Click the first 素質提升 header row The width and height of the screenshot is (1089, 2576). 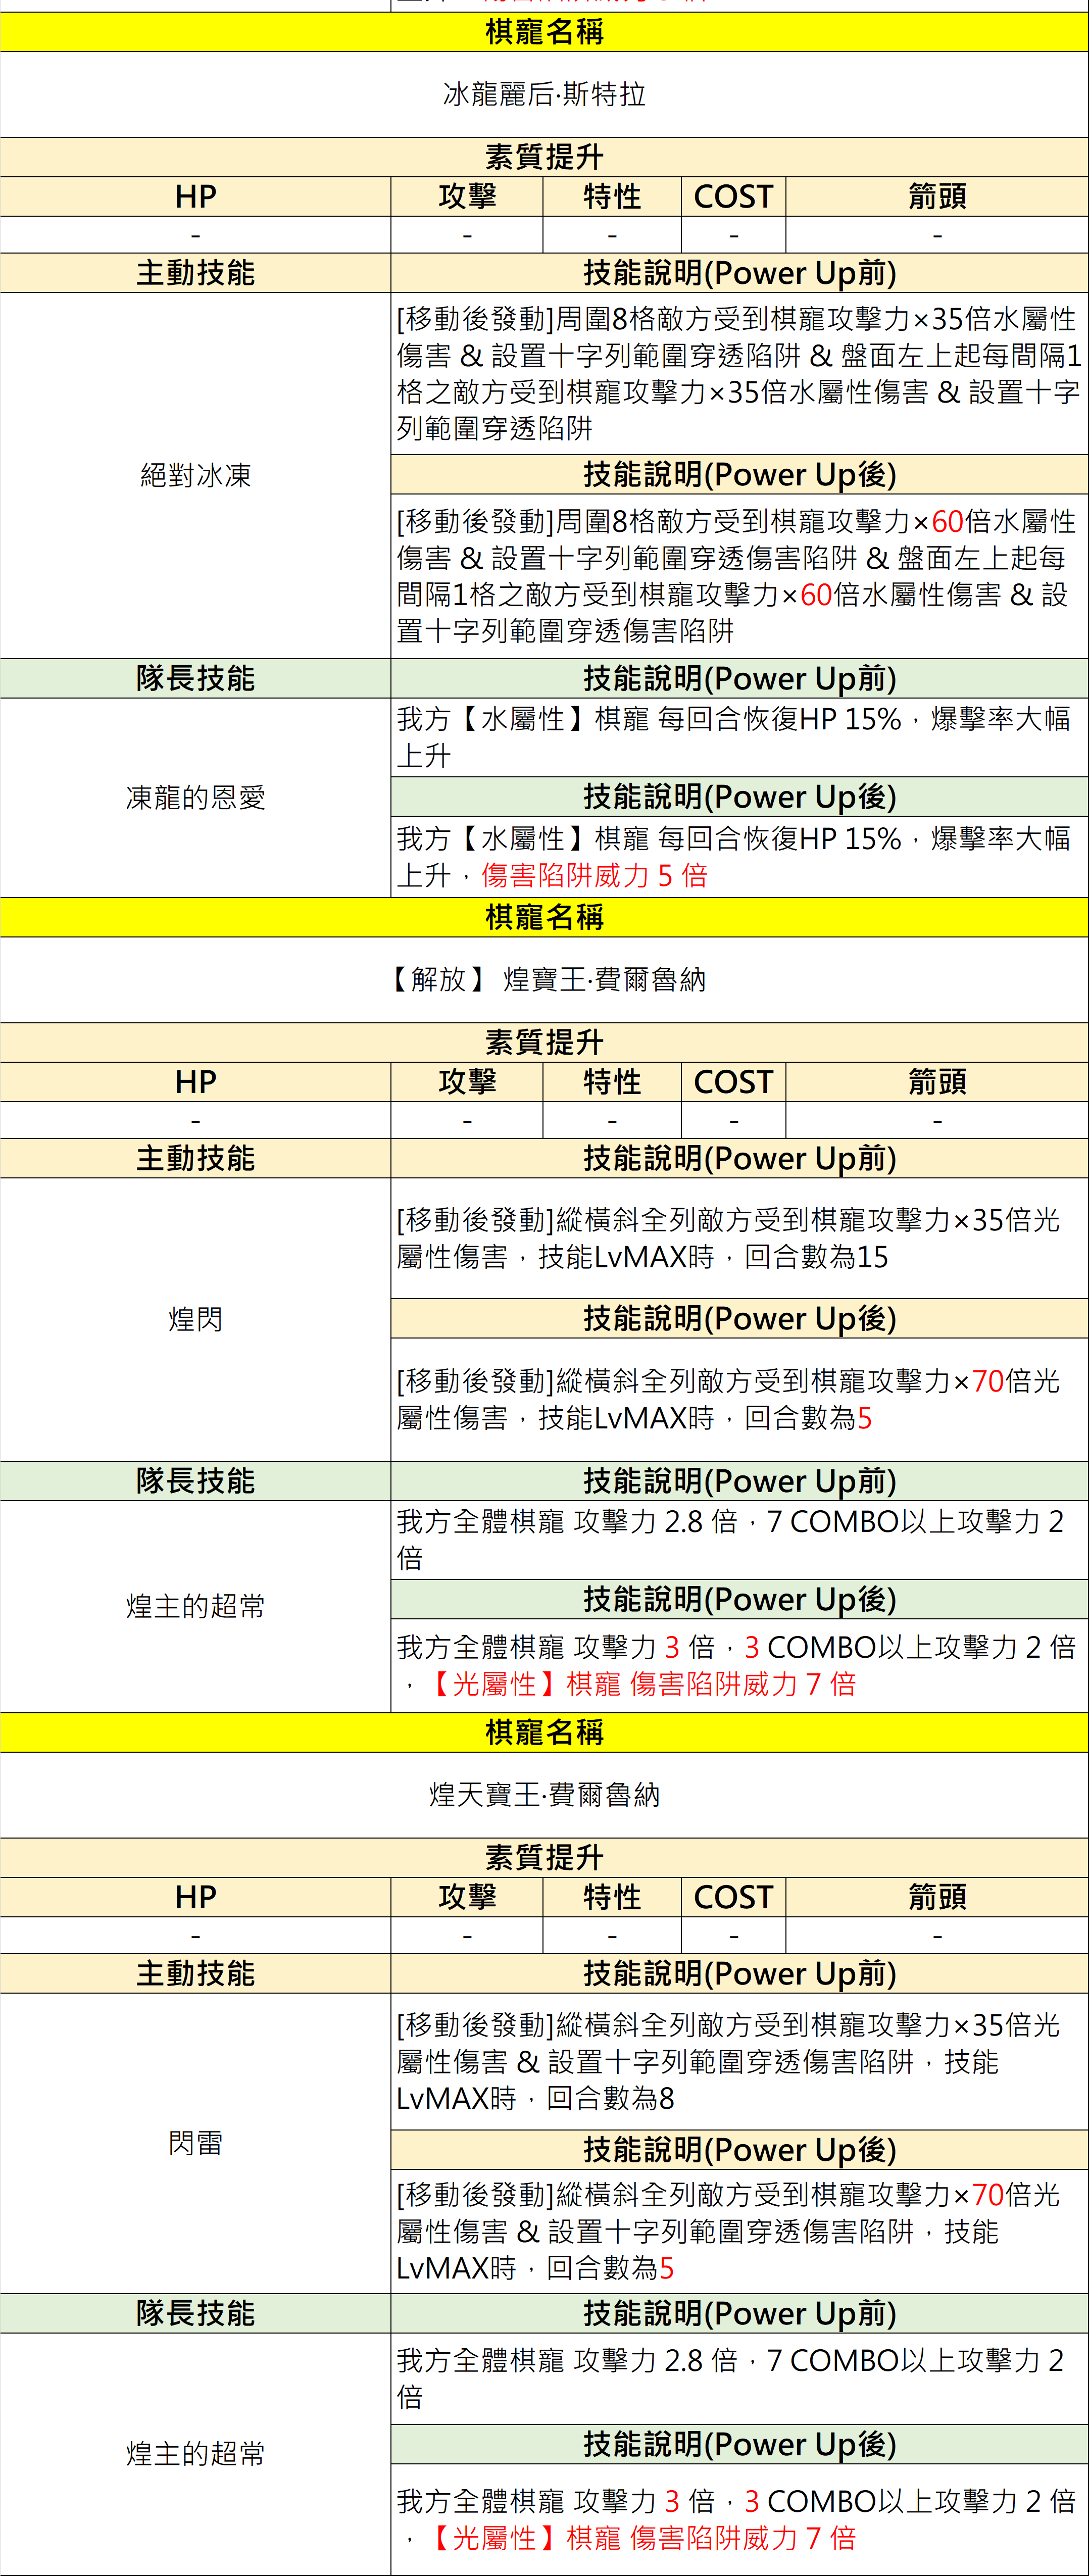click(x=544, y=157)
